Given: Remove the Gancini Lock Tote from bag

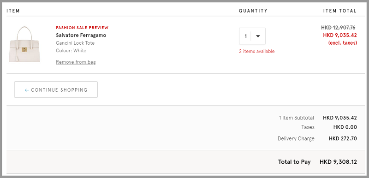Looking at the screenshot, I should coord(76,62).
